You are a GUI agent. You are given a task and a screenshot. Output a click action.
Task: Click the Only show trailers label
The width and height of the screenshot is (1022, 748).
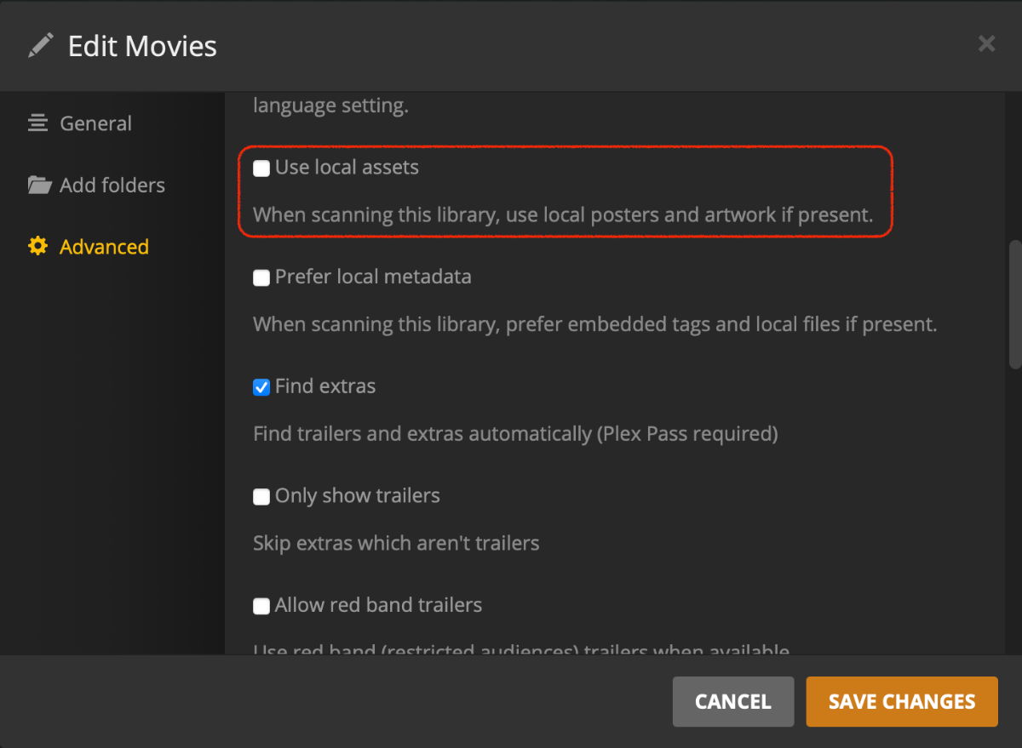click(357, 496)
